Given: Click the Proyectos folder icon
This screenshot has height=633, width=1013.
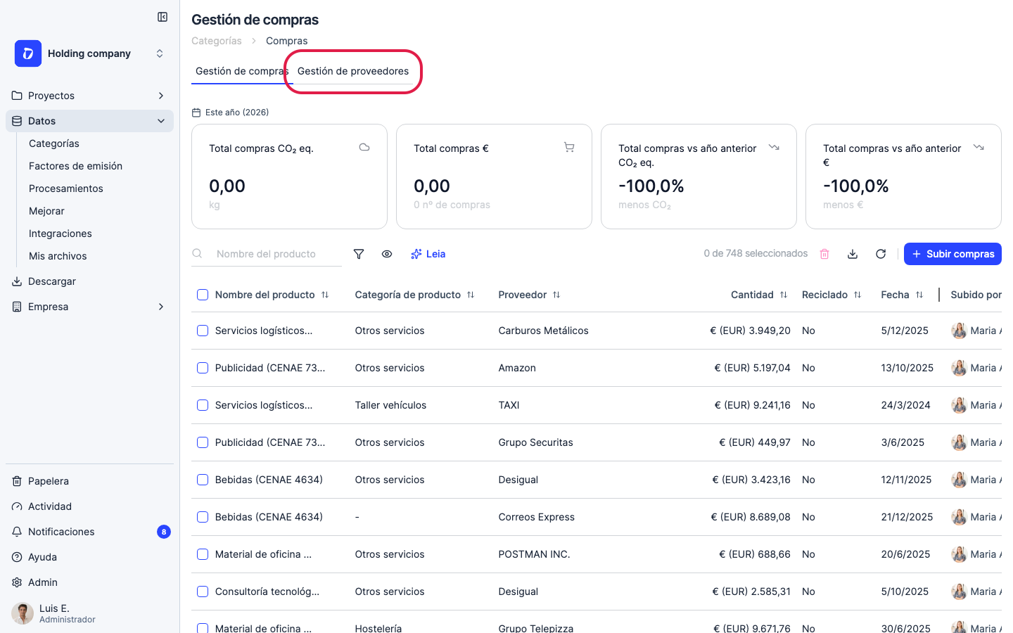Looking at the screenshot, I should tap(17, 96).
